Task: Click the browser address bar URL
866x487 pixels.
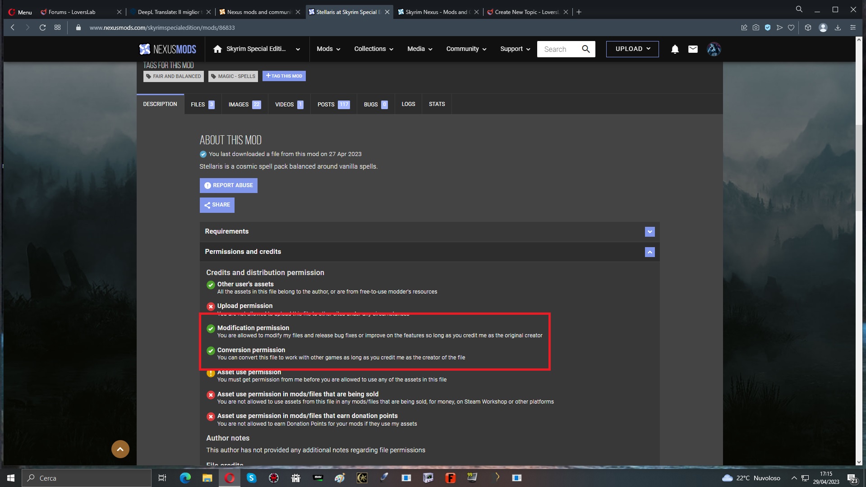Action: click(x=162, y=28)
